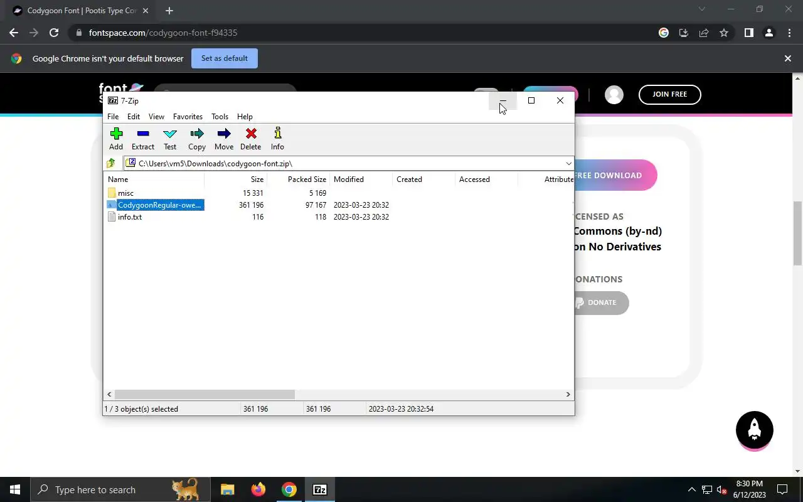Close the 7-Zip window
The width and height of the screenshot is (803, 502).
coord(560,100)
